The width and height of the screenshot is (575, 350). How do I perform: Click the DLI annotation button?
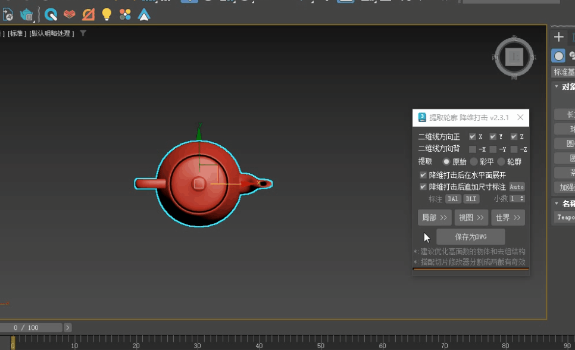point(471,199)
